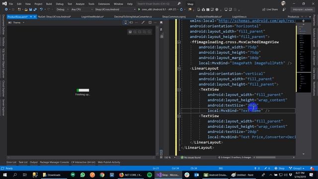
Task: Open the Extensions menu
Action: pos(104,4)
